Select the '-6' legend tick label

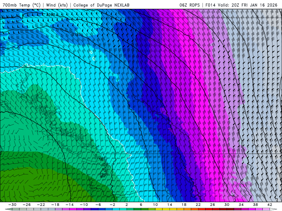[x=98, y=205]
